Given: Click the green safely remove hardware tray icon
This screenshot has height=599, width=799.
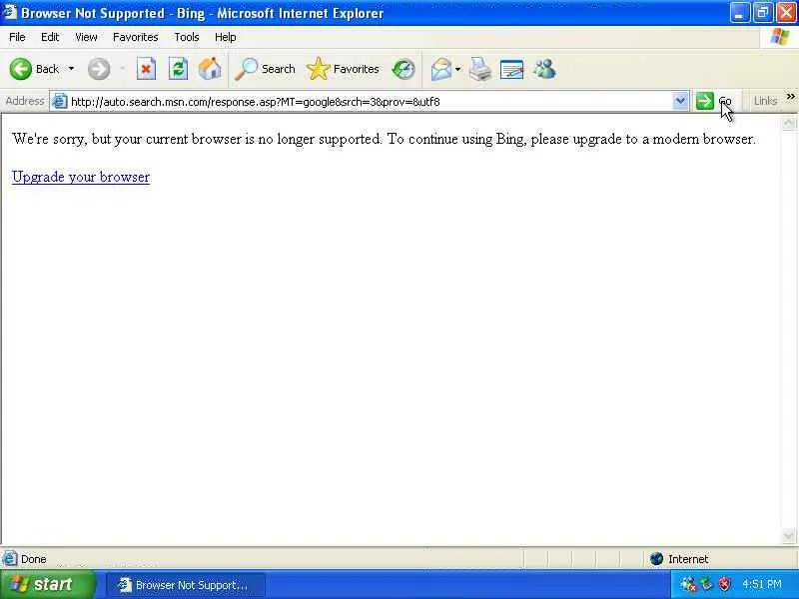Looking at the screenshot, I should tap(706, 584).
